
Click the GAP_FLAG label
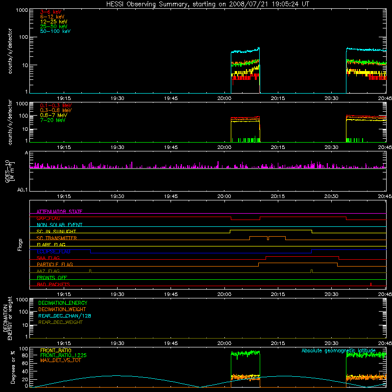pos(48,218)
